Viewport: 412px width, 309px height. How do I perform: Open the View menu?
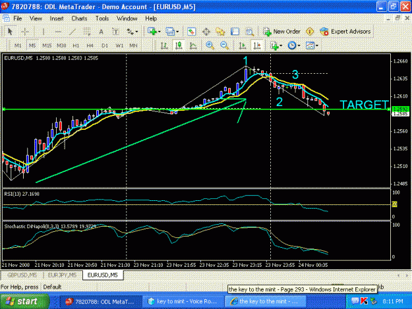tap(36, 18)
